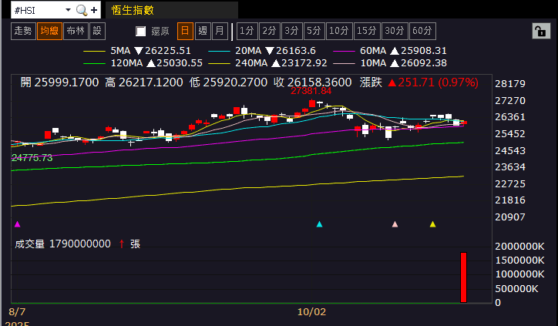Viewport: 558px width, 326px height.
Task: Switch to the 1分 interval
Action: (x=247, y=31)
